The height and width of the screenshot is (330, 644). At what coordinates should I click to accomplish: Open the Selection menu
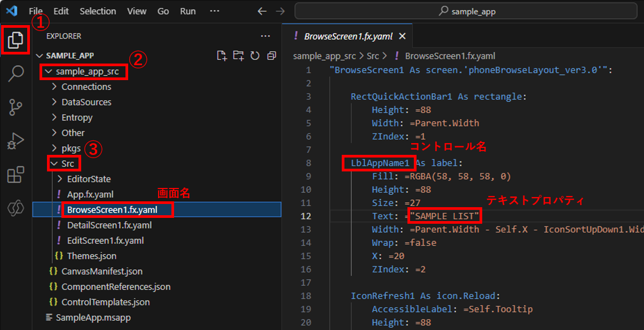(98, 11)
